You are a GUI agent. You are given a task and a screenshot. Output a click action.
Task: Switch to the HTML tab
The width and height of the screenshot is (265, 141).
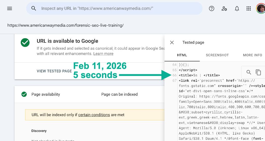[x=182, y=55]
